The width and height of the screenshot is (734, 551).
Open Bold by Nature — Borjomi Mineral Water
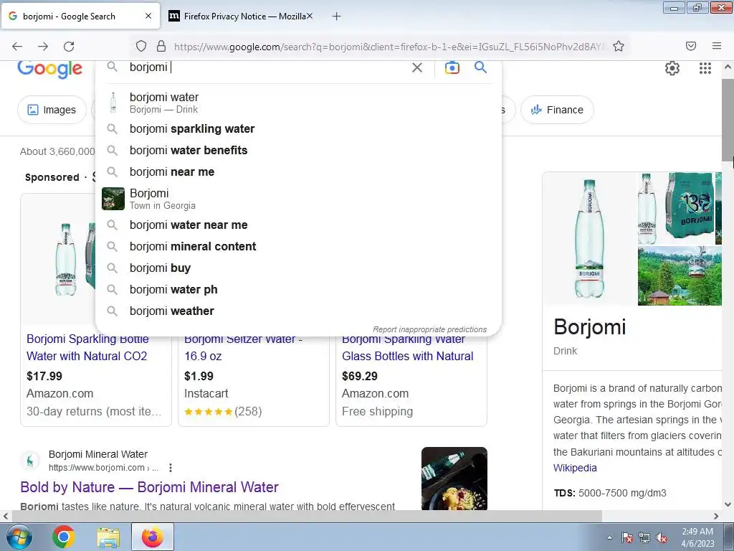click(x=149, y=487)
